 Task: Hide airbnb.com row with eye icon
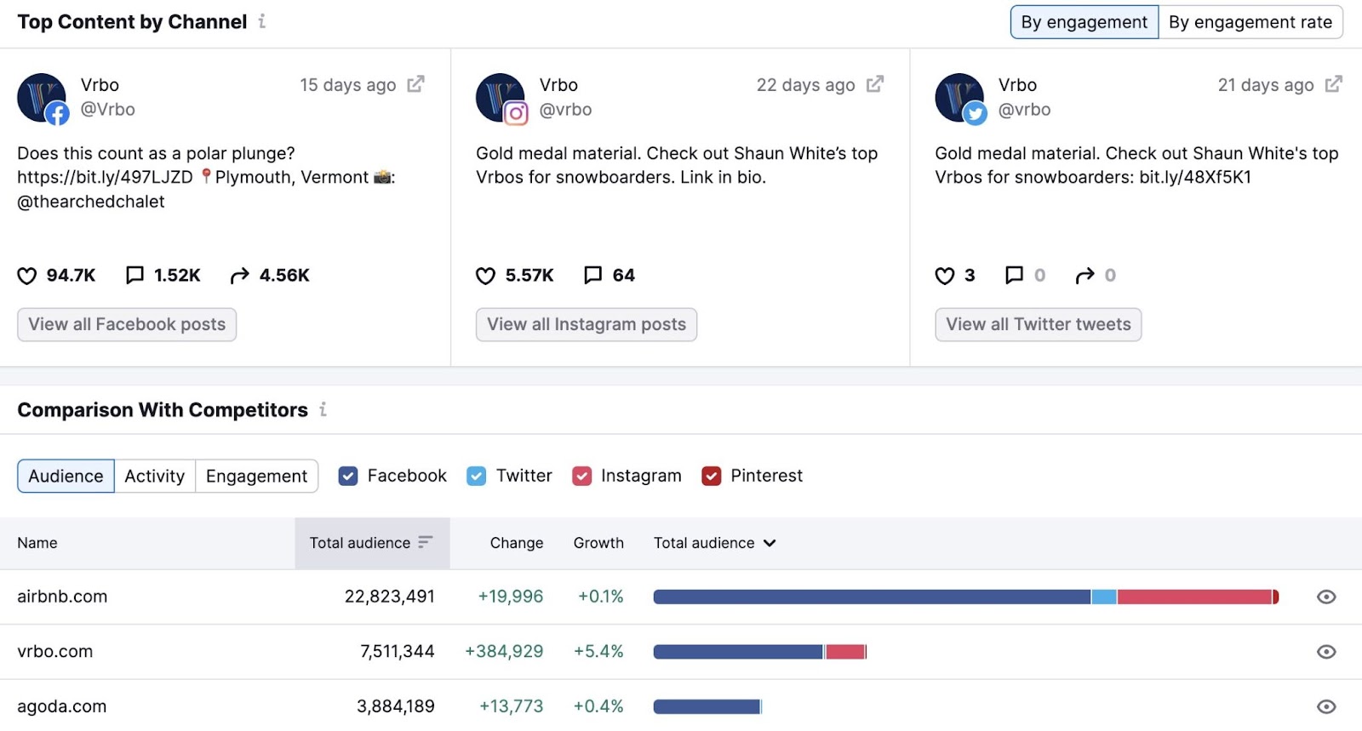click(1325, 597)
